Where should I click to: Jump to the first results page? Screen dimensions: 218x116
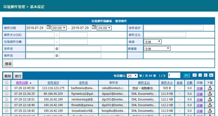pos(194,75)
